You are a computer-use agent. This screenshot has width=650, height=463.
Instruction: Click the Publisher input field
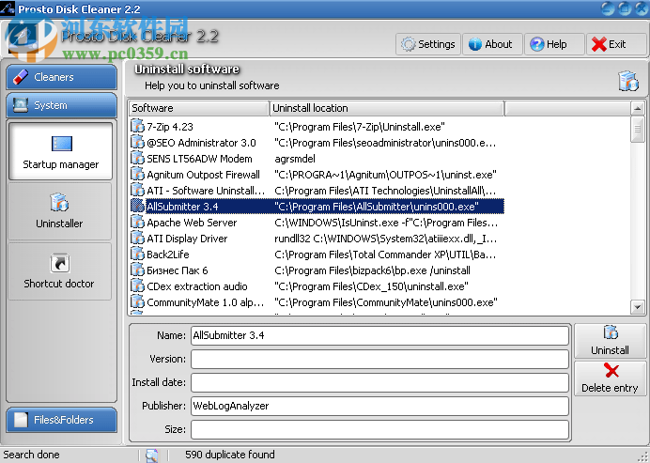click(x=379, y=406)
